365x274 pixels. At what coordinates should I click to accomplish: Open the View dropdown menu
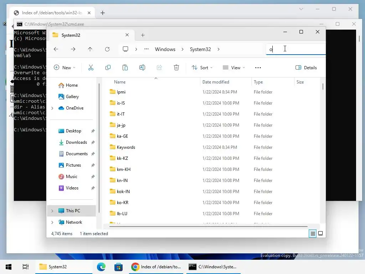(x=234, y=67)
